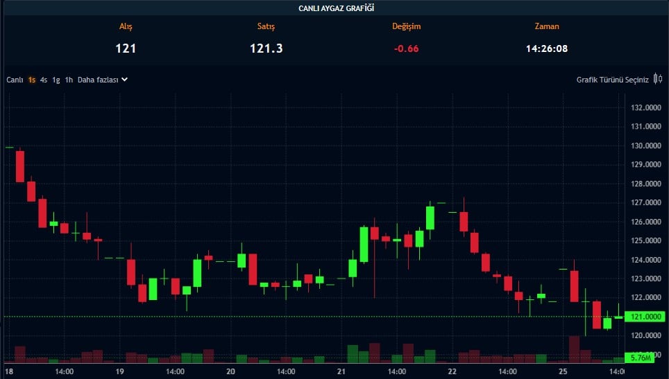Click the green 121.0000 current price tag
The image size is (669, 379).
point(645,317)
